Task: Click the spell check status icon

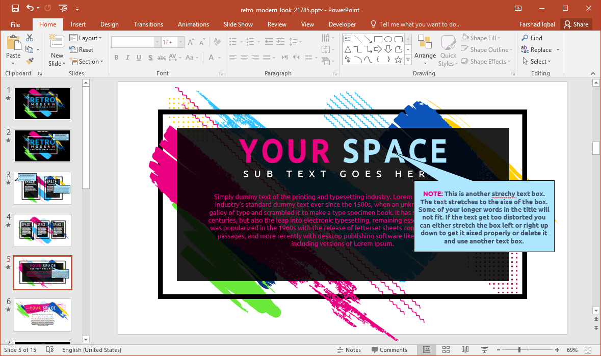Action: 50,349
